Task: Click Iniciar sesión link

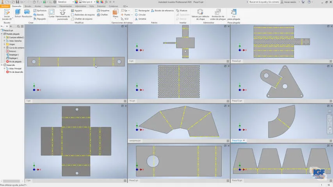Action: (x=288, y=2)
